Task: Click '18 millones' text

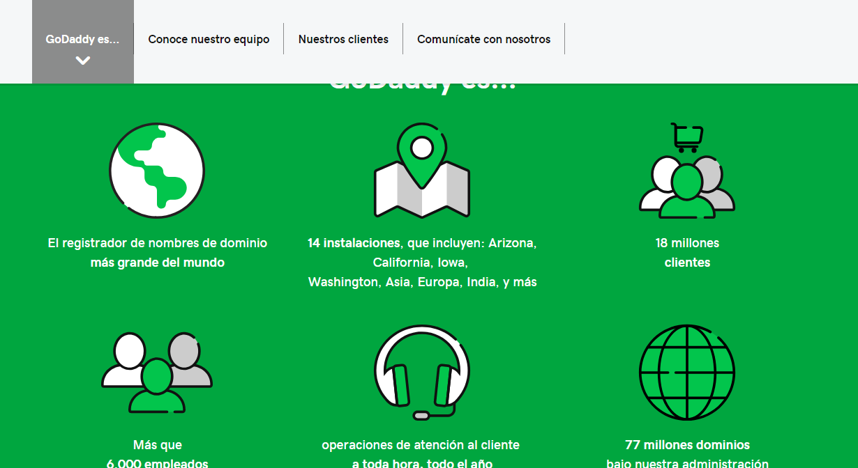Action: [687, 243]
